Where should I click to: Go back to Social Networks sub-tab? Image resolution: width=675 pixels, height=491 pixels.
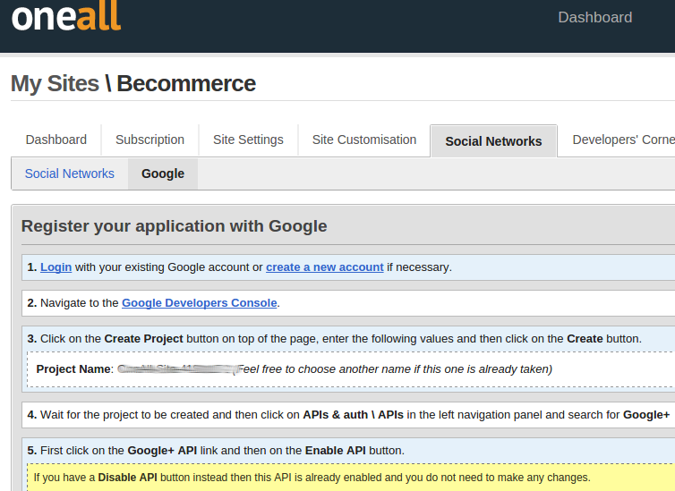[x=70, y=174]
